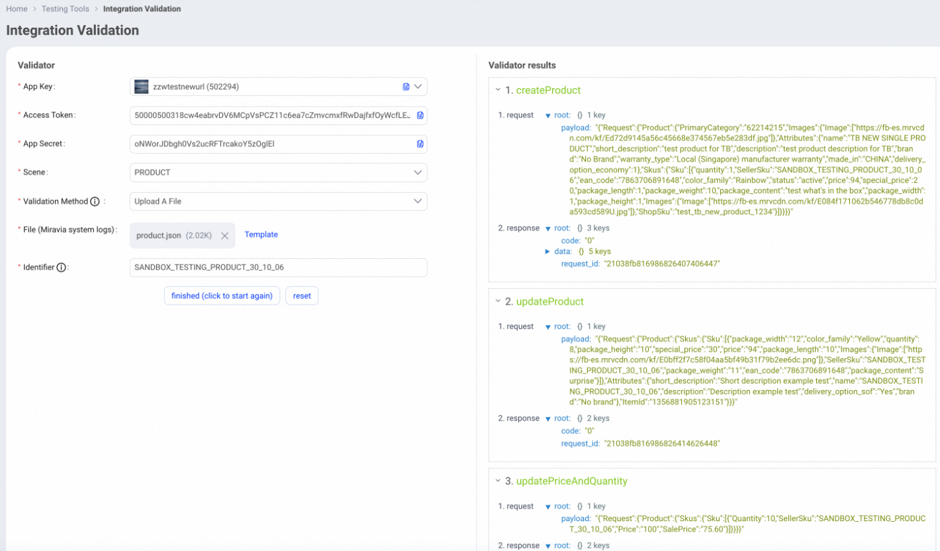Copy the App Secret value icon
This screenshot has width=940, height=551.
[x=420, y=144]
